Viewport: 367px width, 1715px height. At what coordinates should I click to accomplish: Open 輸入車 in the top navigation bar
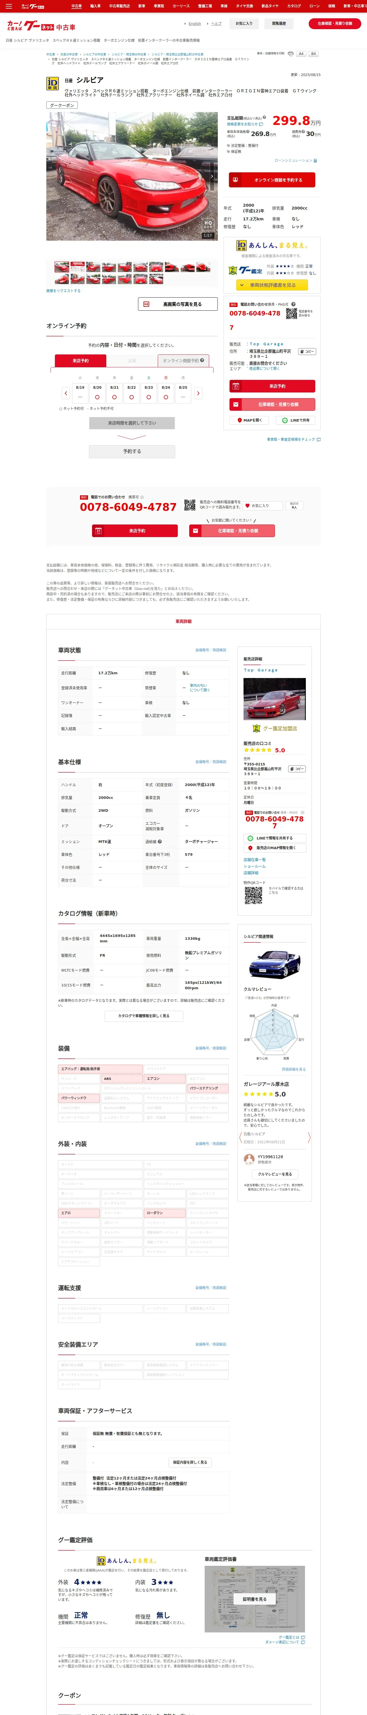pos(95,6)
